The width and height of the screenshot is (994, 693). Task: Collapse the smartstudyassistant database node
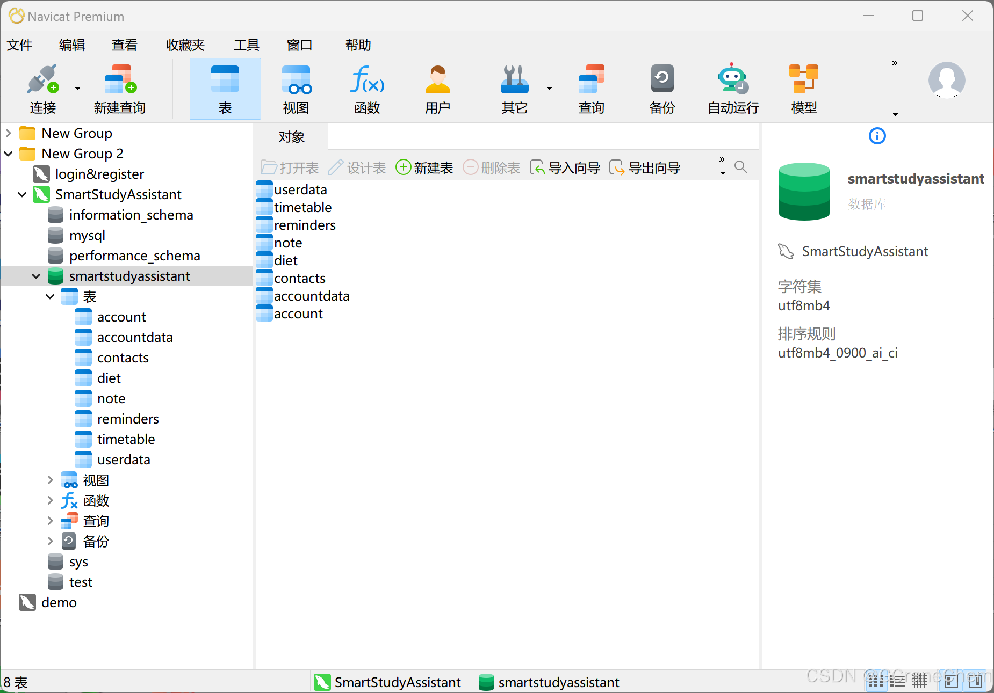pyautogui.click(x=36, y=276)
